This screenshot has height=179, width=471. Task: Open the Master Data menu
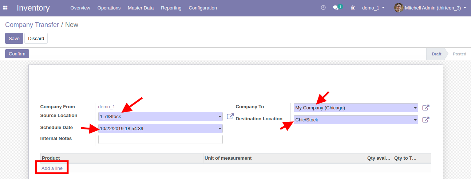tap(140, 8)
